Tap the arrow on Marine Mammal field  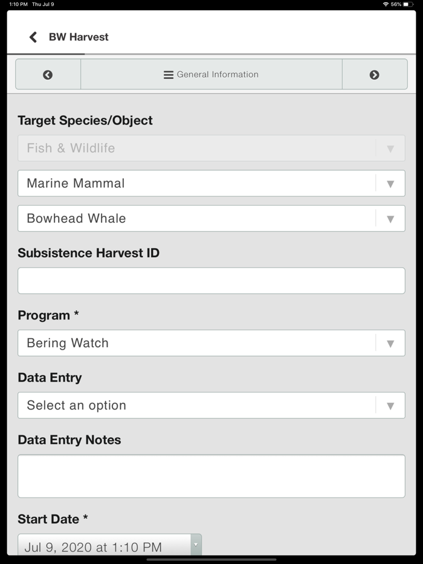(x=390, y=184)
